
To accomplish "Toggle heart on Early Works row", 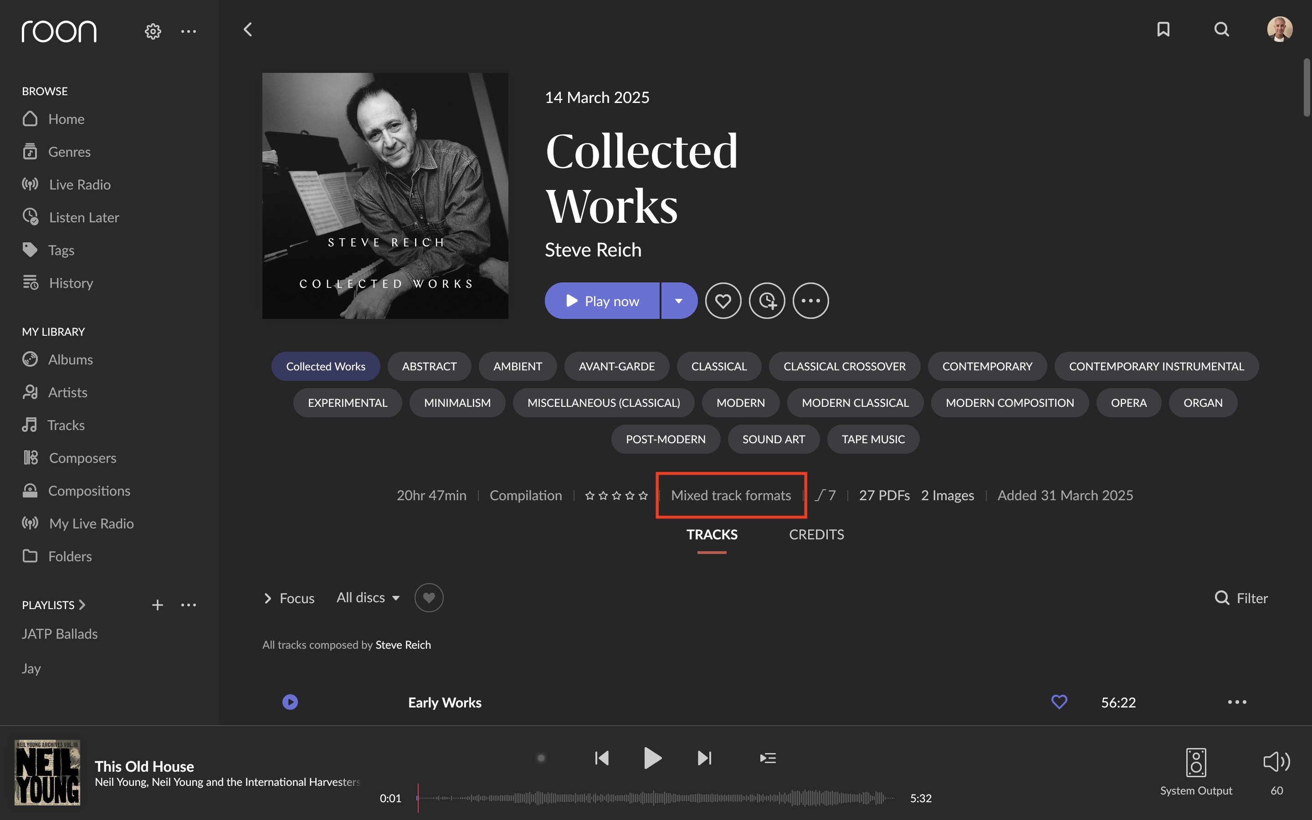I will 1059,702.
